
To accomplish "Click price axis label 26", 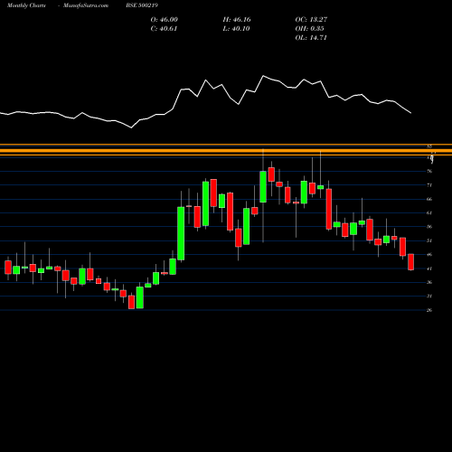I will coord(429,310).
